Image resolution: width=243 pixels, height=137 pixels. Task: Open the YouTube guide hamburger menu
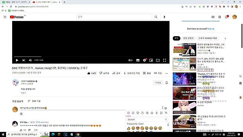(5, 17)
